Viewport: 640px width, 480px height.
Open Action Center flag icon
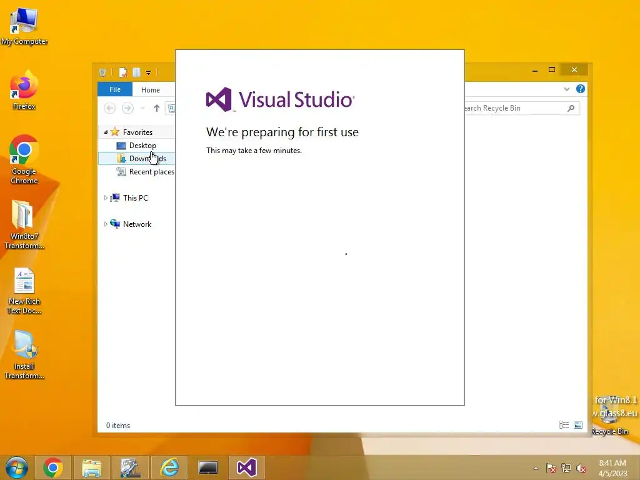(551, 468)
